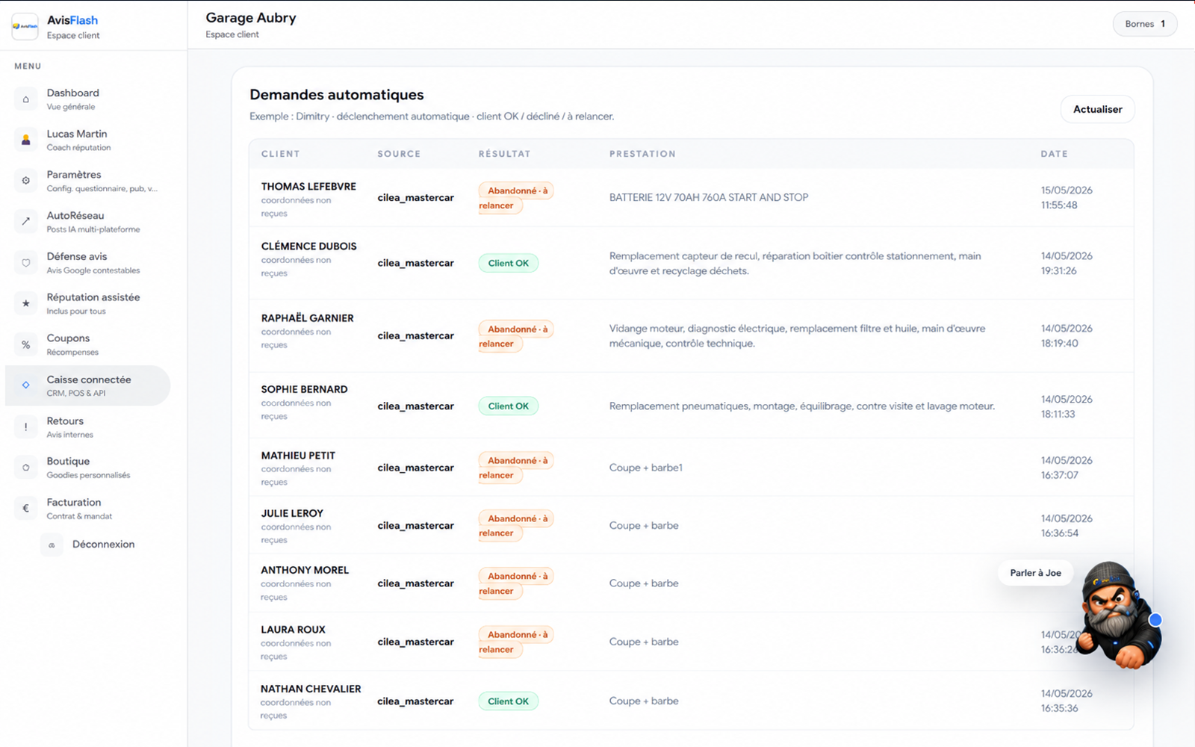Screen dimensions: 1195x747
Task: Open Retours avis internes
Action: [x=88, y=427]
